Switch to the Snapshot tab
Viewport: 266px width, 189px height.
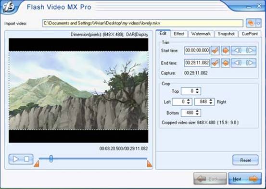pos(226,34)
